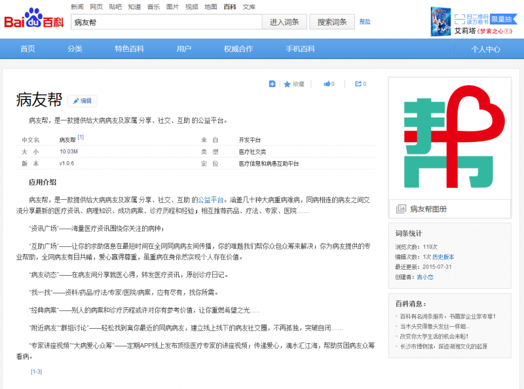Go to 音乐 in top links
This screenshot has width=524, height=389.
153,7
